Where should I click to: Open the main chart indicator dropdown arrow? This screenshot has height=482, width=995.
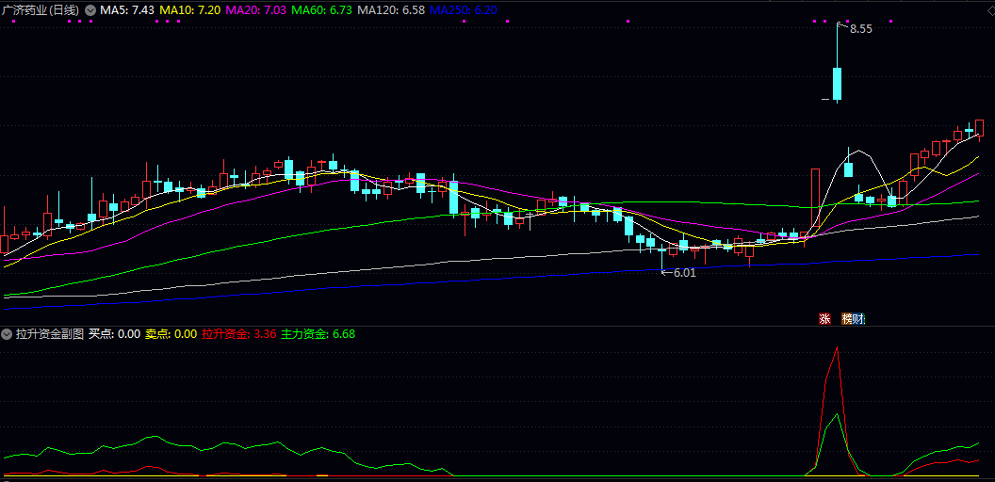pyautogui.click(x=90, y=9)
